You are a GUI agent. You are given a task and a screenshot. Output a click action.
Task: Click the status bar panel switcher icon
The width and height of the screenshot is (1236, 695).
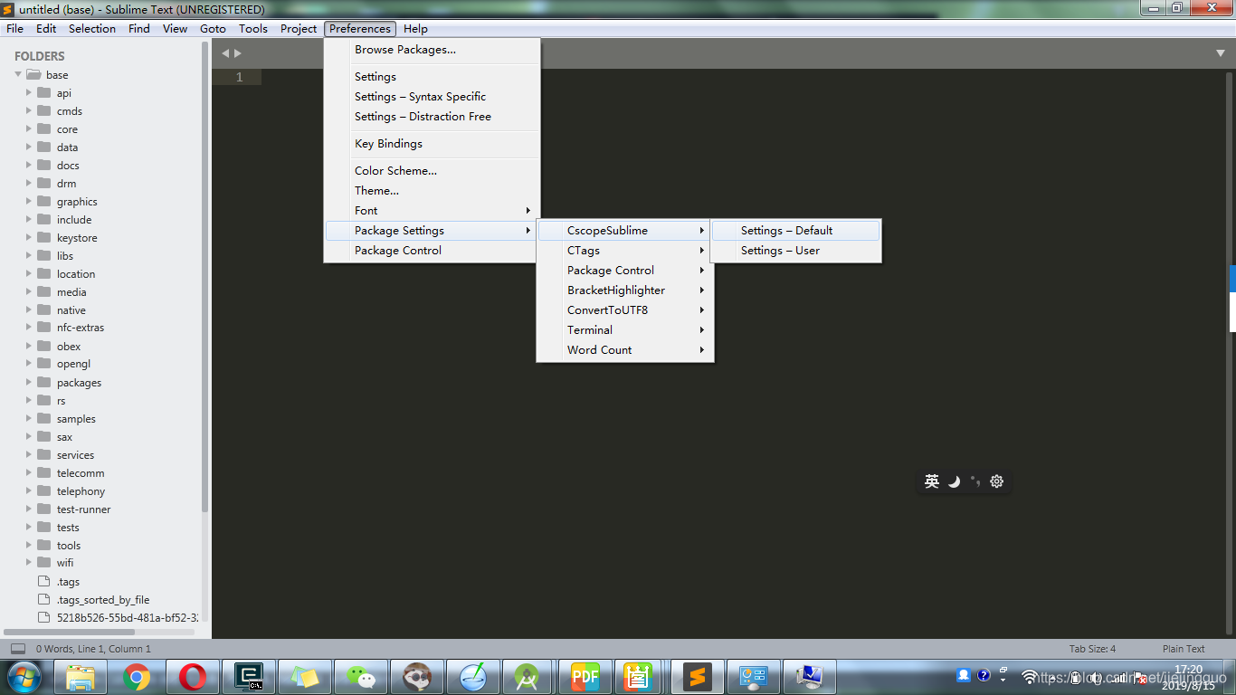[x=18, y=649]
